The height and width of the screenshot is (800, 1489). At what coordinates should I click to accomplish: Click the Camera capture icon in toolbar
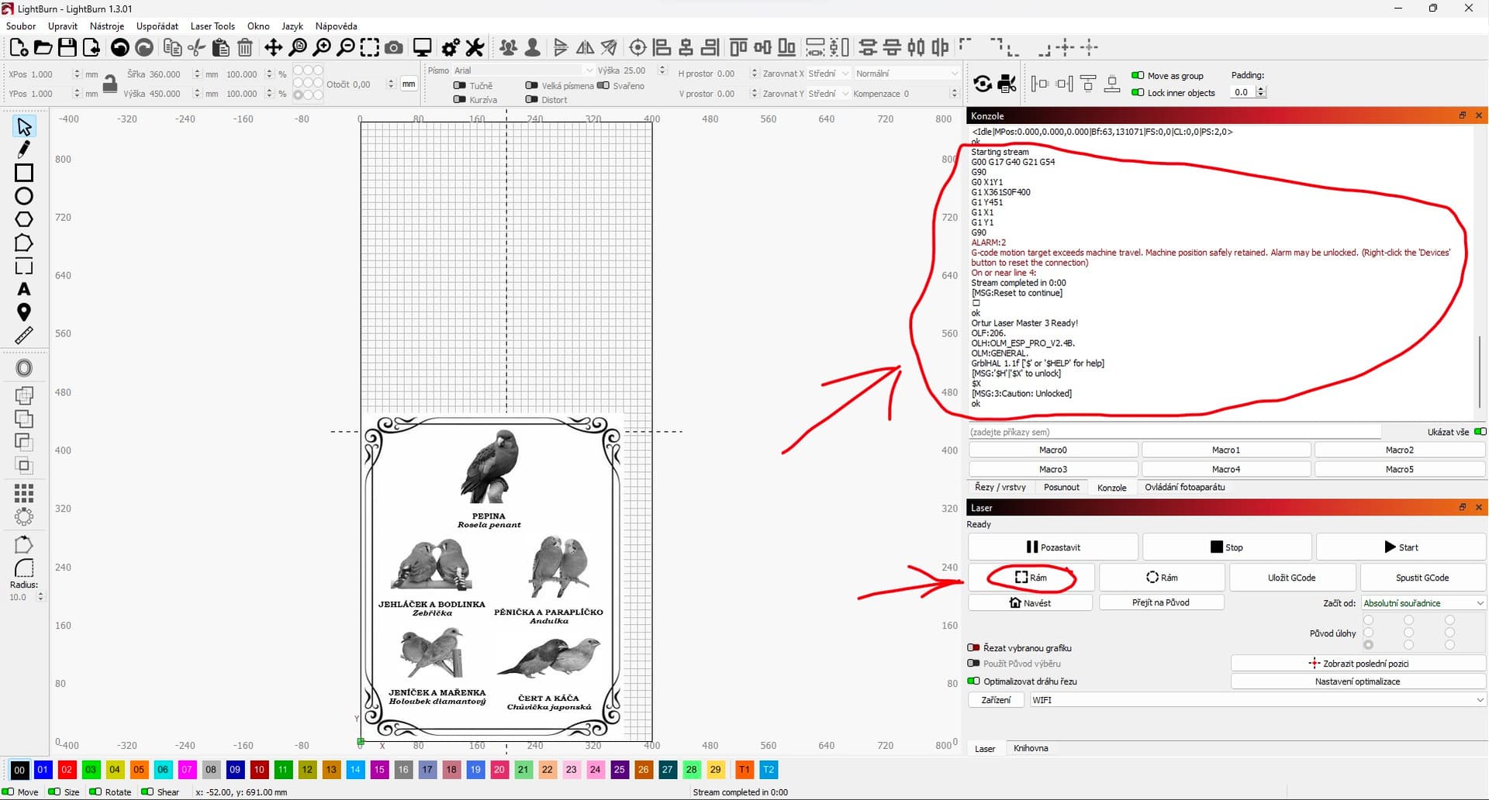394,48
